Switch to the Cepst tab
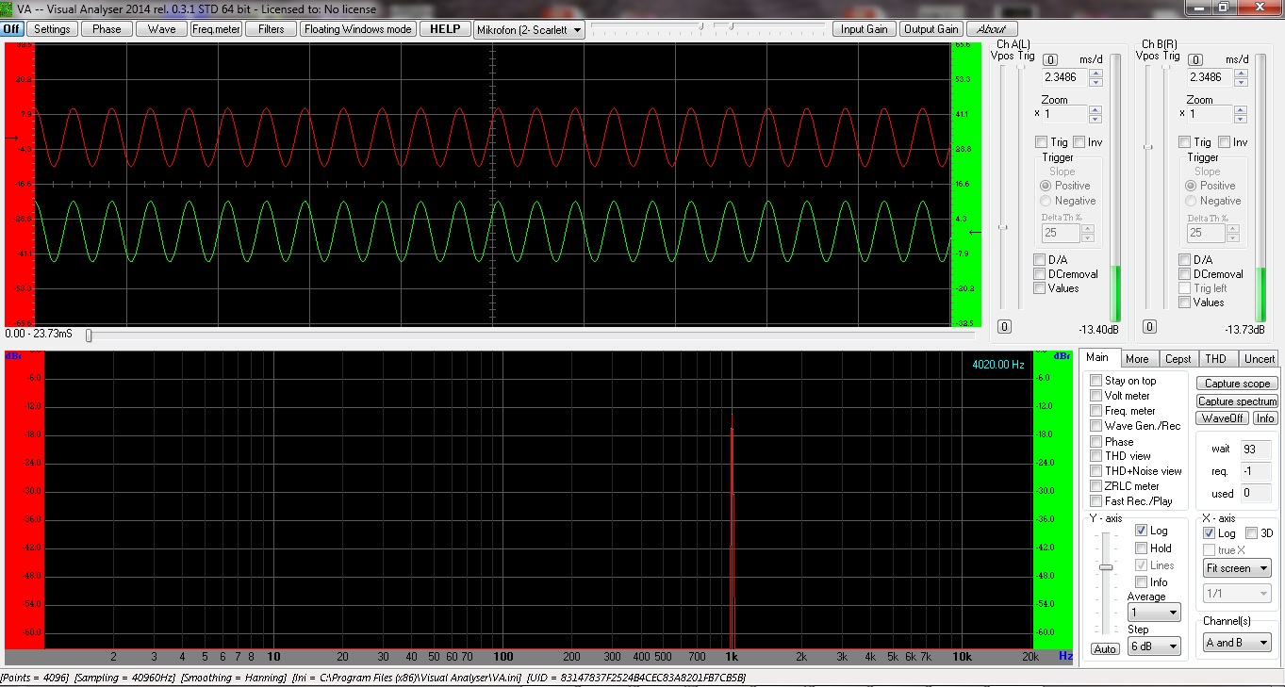Screen dimensions: 1285x687 click(1178, 359)
